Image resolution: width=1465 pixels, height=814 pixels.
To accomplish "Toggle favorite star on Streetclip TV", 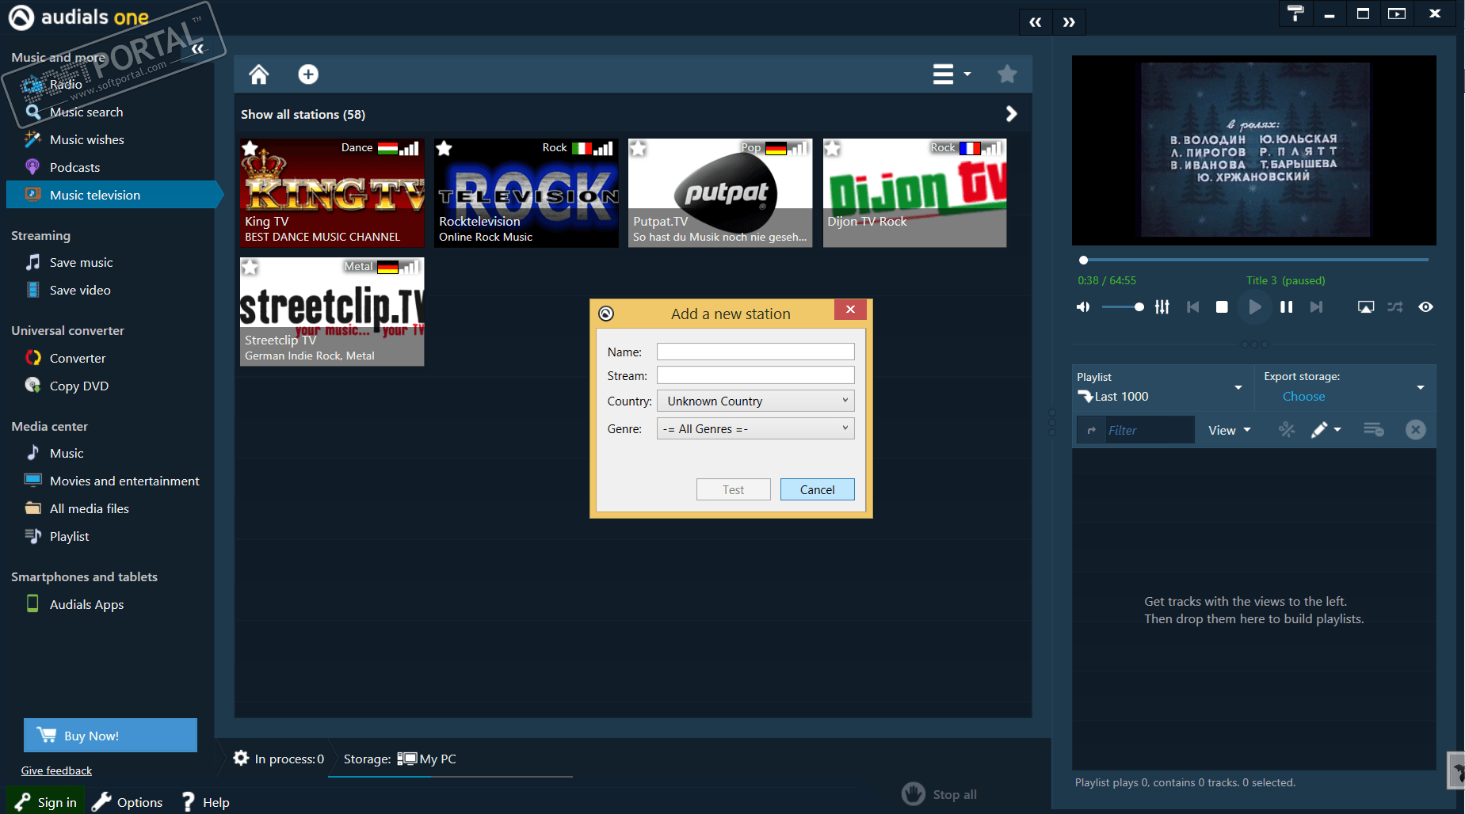I will click(x=250, y=267).
